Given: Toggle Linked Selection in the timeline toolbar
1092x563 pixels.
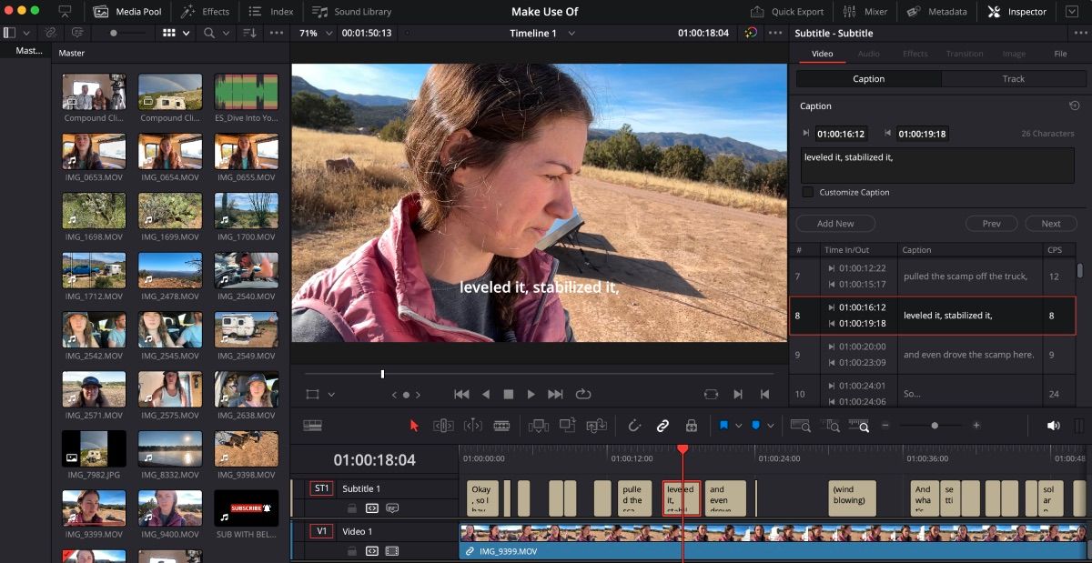Looking at the screenshot, I should (662, 425).
